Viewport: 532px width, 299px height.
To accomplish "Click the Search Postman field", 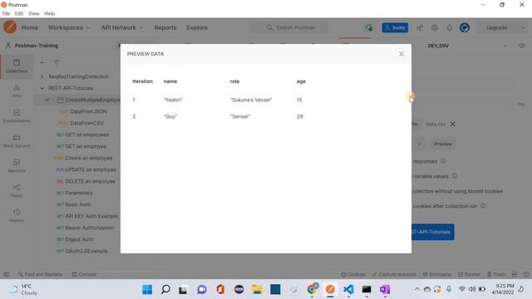I will [x=289, y=27].
